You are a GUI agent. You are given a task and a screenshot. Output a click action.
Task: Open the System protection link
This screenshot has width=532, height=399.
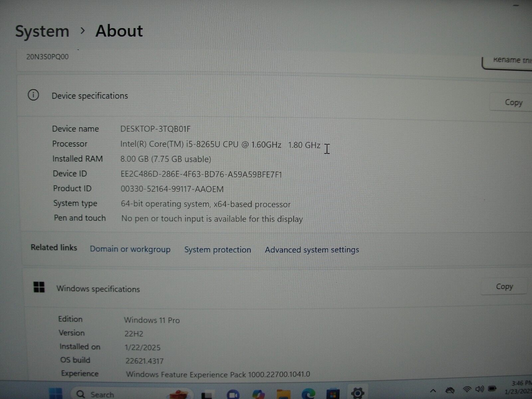click(x=218, y=250)
